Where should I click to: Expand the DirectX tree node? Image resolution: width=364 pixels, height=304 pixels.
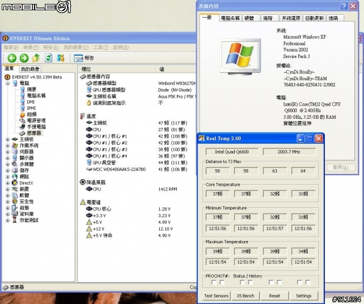[x=7, y=183]
